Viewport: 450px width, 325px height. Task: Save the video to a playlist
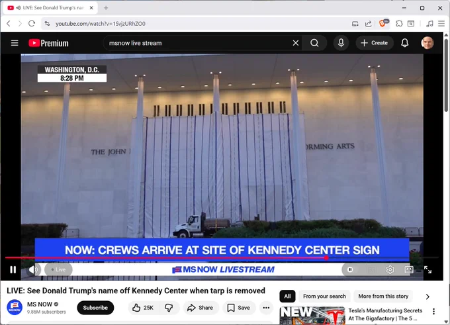[238, 308]
